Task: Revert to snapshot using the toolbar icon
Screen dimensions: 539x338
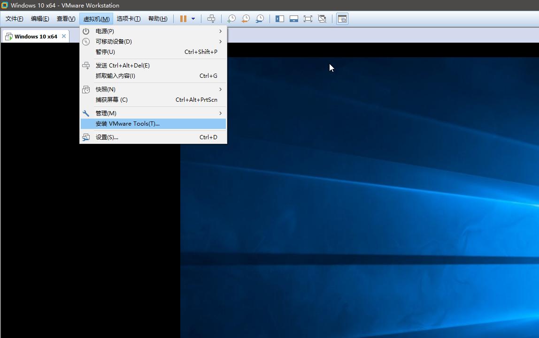Action: (x=246, y=19)
